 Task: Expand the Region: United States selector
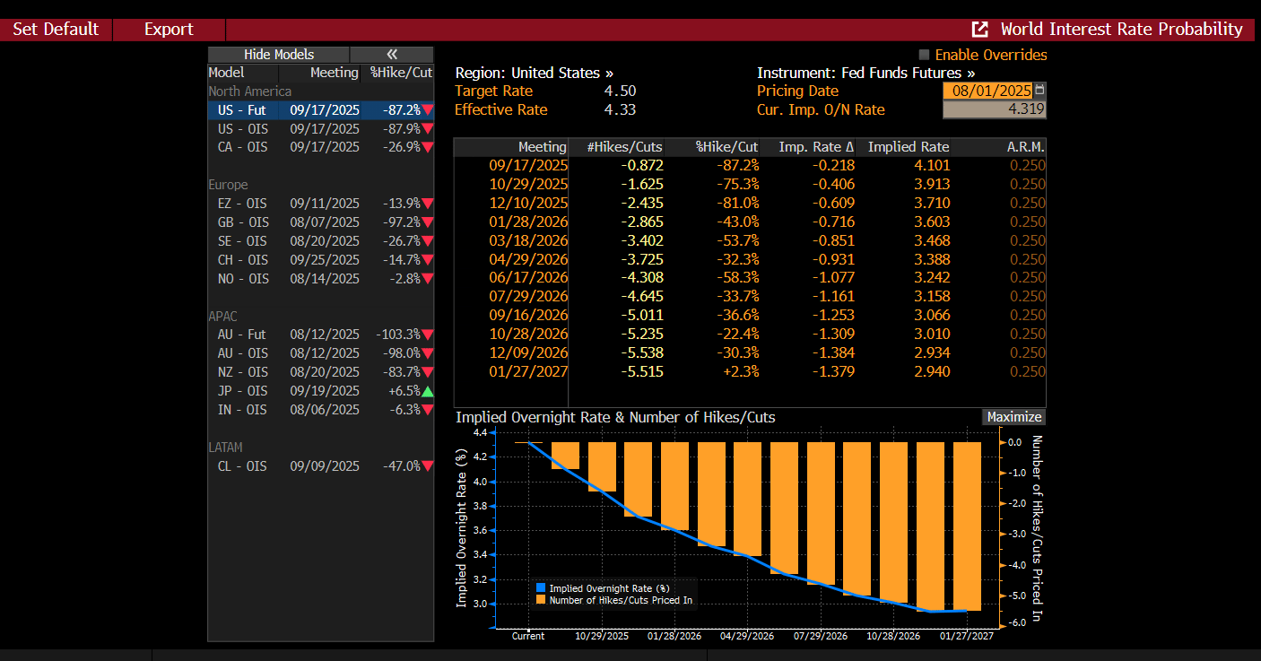coord(534,73)
